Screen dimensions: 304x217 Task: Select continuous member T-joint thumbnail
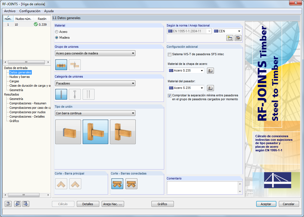point(95,132)
